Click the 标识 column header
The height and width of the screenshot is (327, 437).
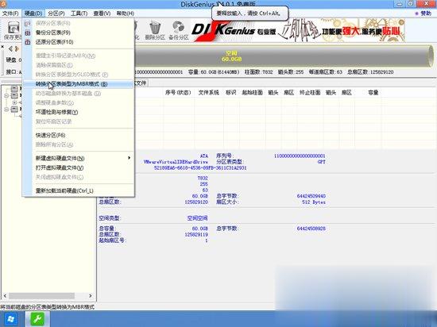click(x=230, y=93)
